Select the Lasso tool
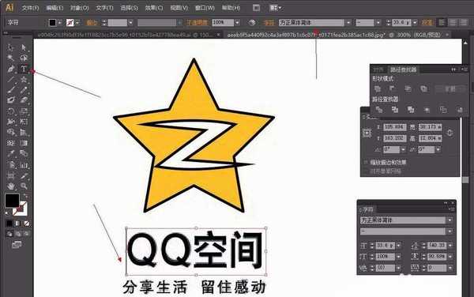The width and height of the screenshot is (474, 297). click(x=24, y=58)
